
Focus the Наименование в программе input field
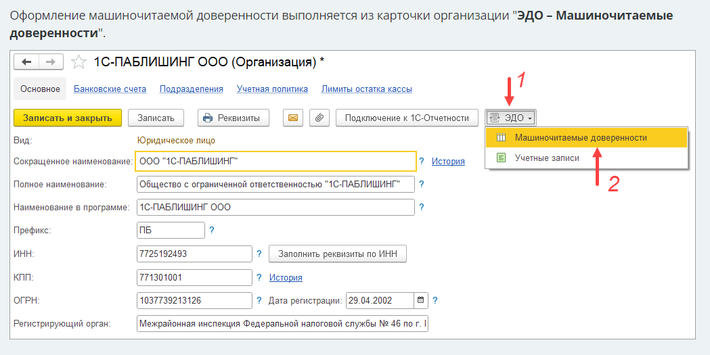tap(275, 208)
